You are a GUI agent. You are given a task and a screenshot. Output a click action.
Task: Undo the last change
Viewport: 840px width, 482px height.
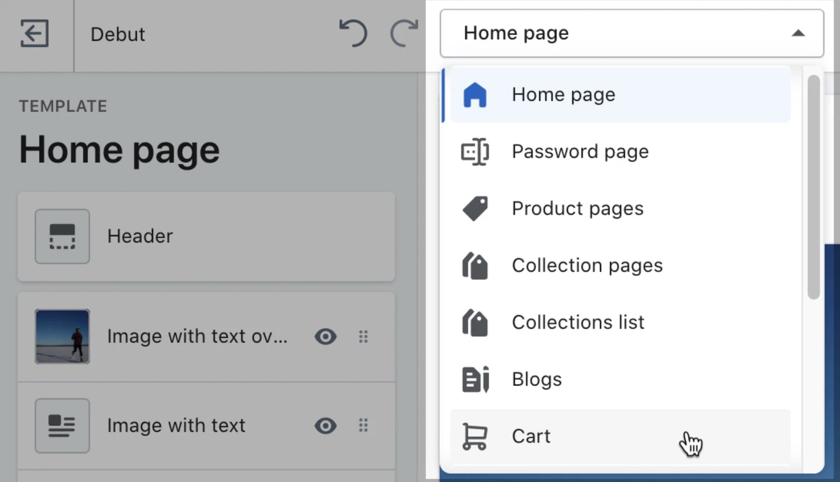pyautogui.click(x=353, y=33)
